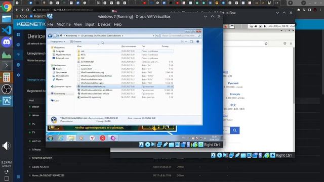The height and width of the screenshot is (182, 324).
Task: Open Keenetic dashboard sidebar icon
Action: [18, 34]
